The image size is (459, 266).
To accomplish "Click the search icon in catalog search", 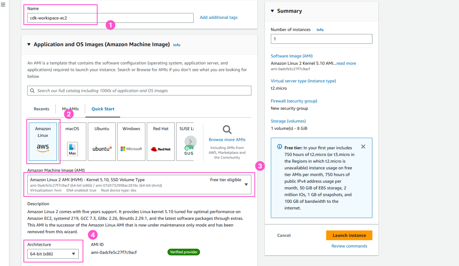I will pos(32,91).
